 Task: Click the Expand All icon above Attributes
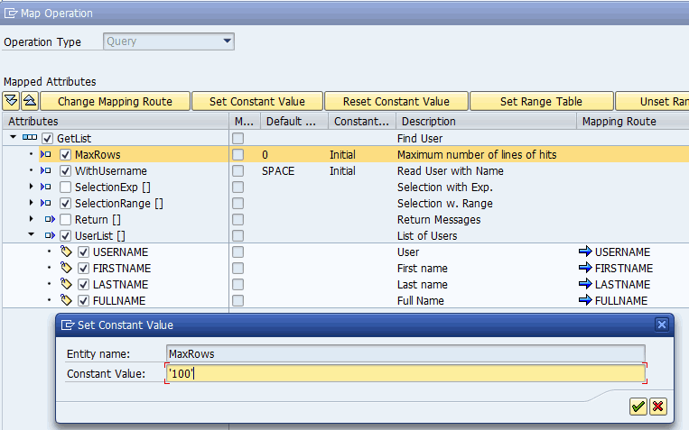pos(11,101)
